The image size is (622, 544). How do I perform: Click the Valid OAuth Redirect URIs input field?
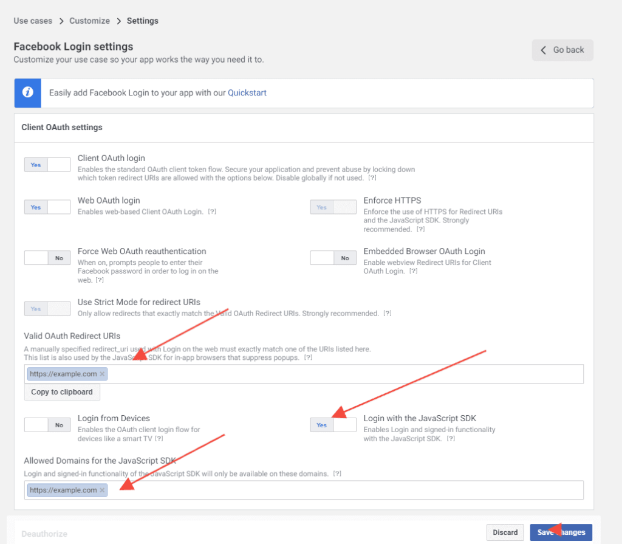[304, 373]
